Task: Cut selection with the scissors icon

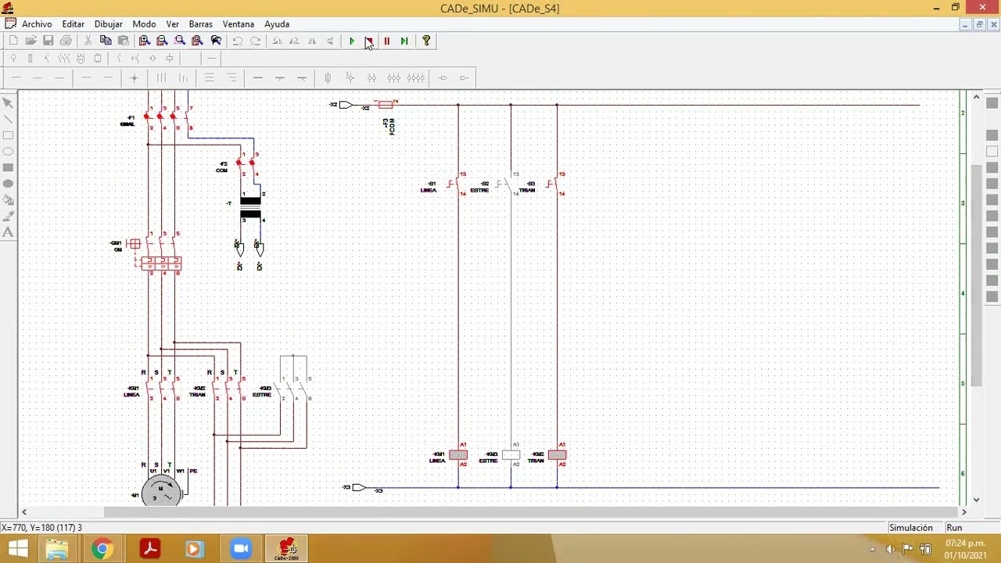Action: (x=88, y=41)
